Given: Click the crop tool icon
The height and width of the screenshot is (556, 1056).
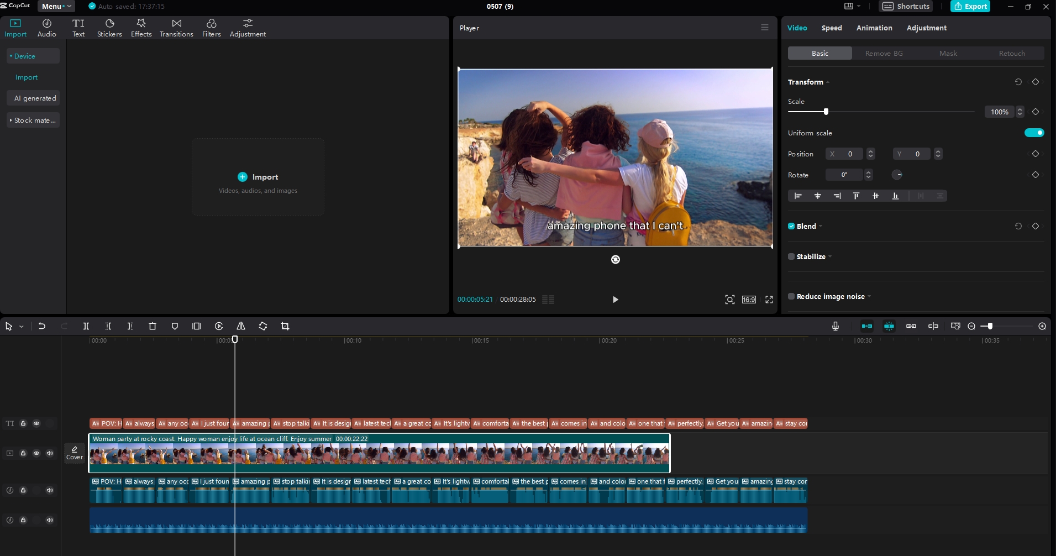Looking at the screenshot, I should click(285, 326).
